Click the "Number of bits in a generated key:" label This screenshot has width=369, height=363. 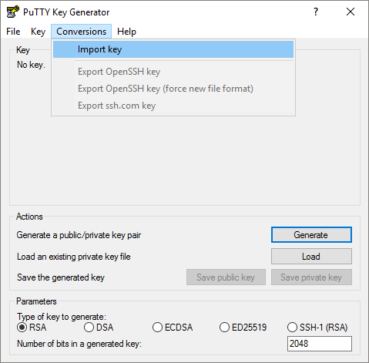tap(79, 344)
